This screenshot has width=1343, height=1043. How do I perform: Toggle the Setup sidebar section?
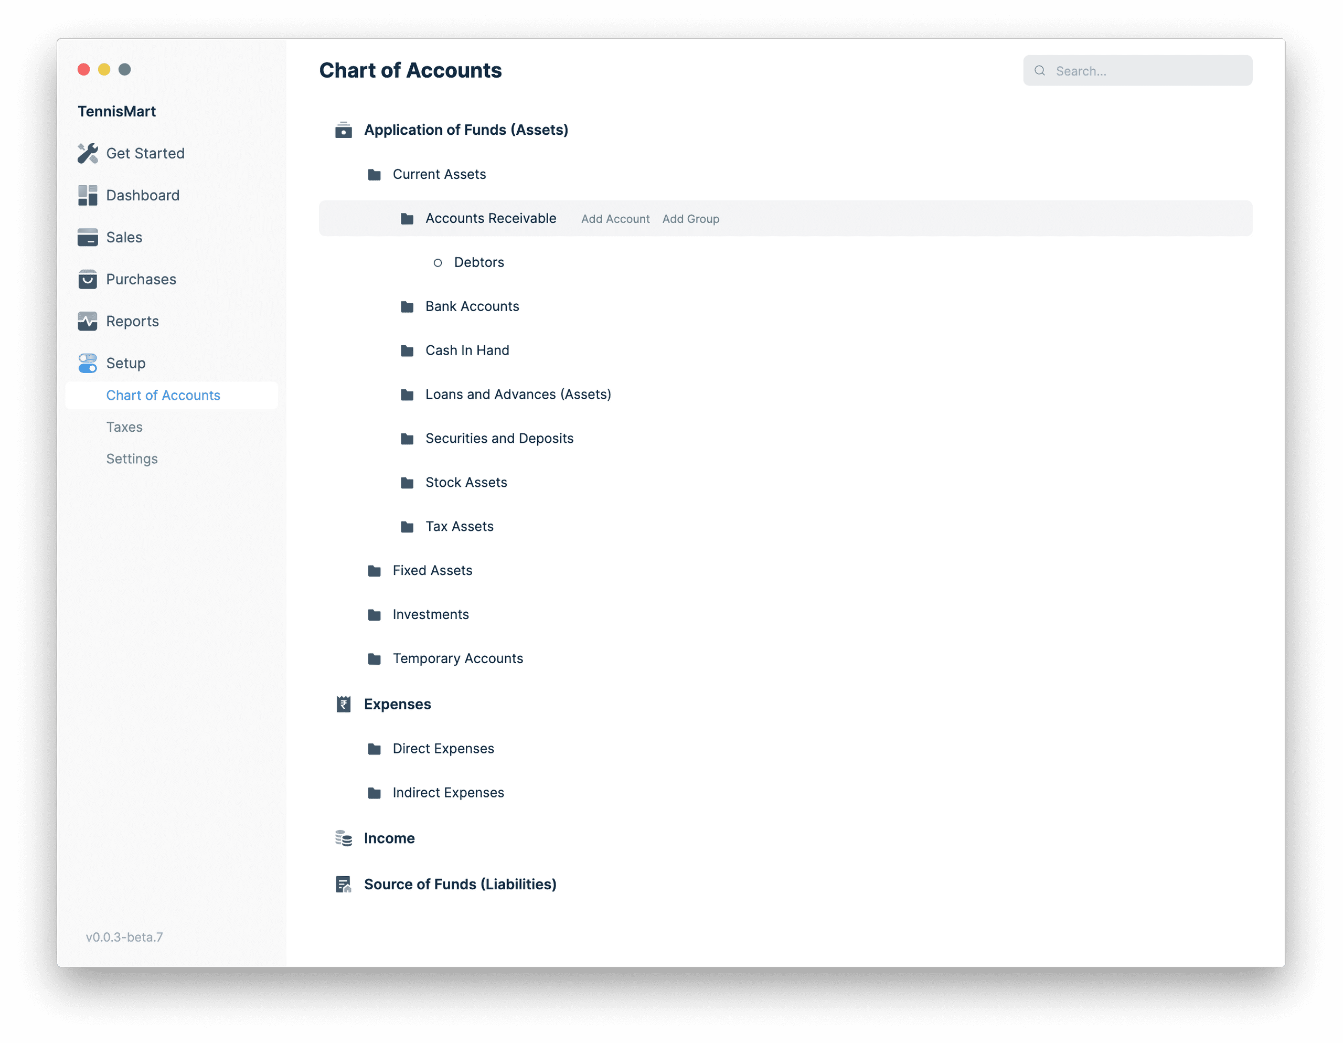click(x=125, y=363)
